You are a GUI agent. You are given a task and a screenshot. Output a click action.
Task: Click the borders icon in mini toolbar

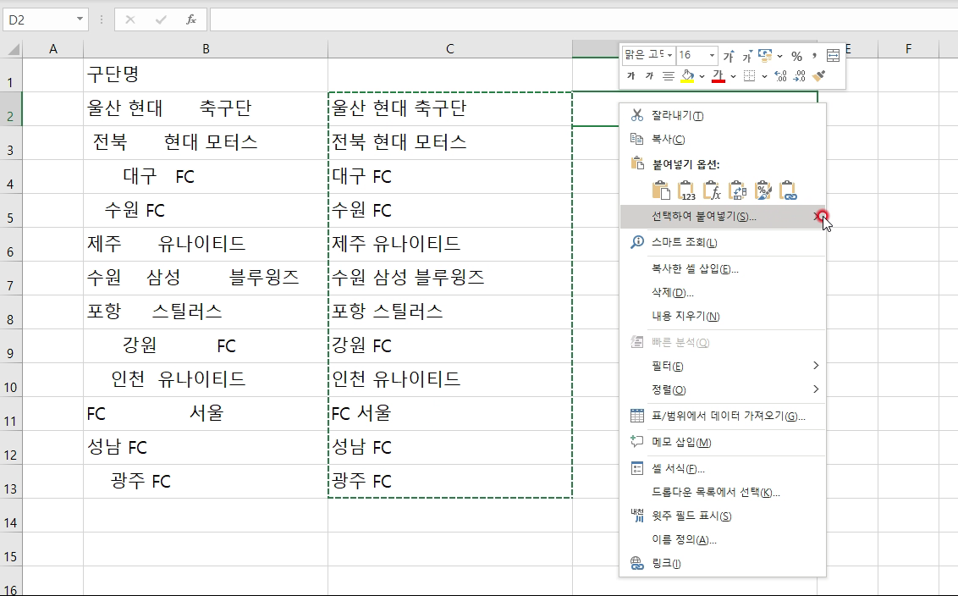tap(750, 76)
